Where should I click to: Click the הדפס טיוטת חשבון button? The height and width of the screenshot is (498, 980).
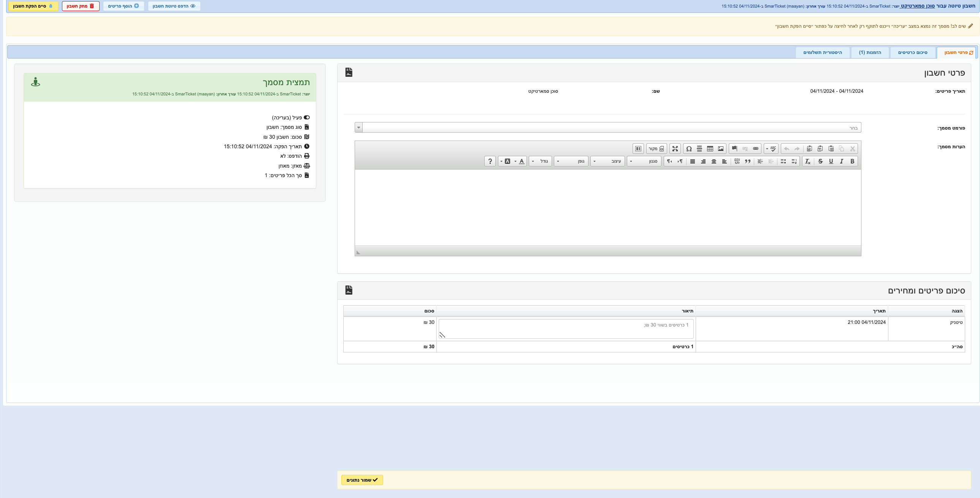pyautogui.click(x=174, y=6)
